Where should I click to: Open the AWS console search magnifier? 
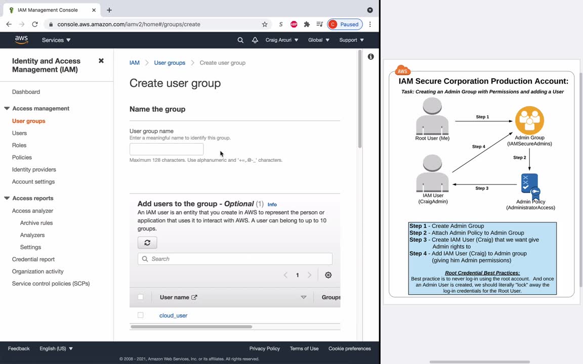(x=240, y=40)
